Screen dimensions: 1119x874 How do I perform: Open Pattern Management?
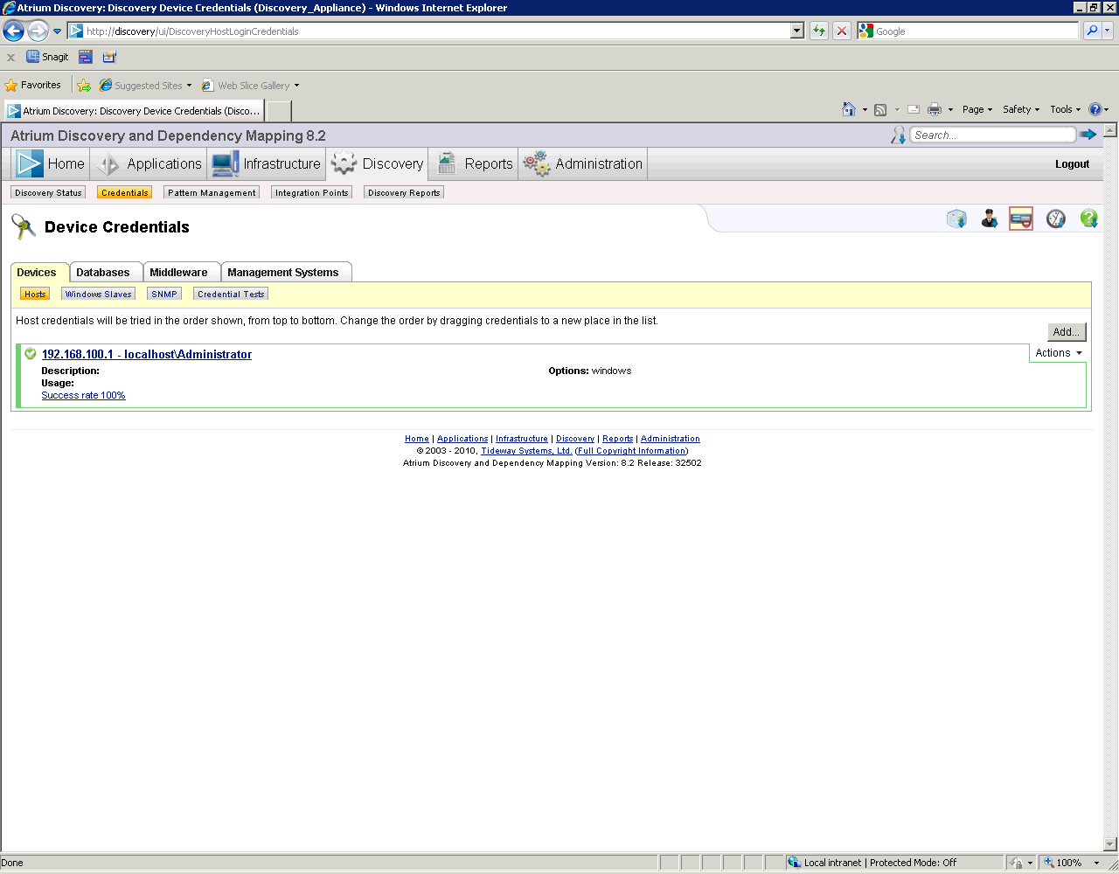[x=212, y=192]
